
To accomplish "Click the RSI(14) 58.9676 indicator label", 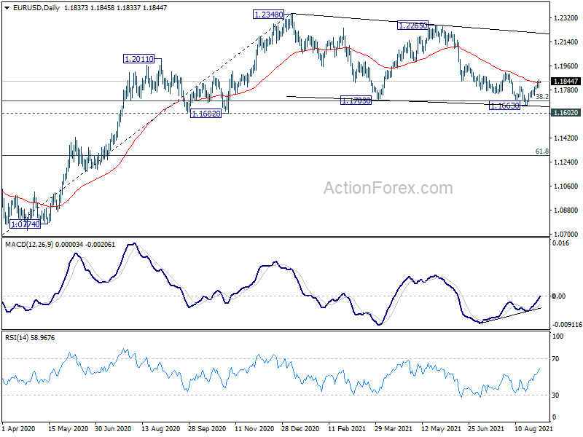I will pyautogui.click(x=30, y=338).
